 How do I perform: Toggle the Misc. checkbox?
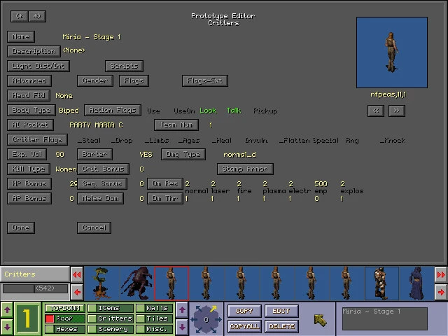click(140, 329)
